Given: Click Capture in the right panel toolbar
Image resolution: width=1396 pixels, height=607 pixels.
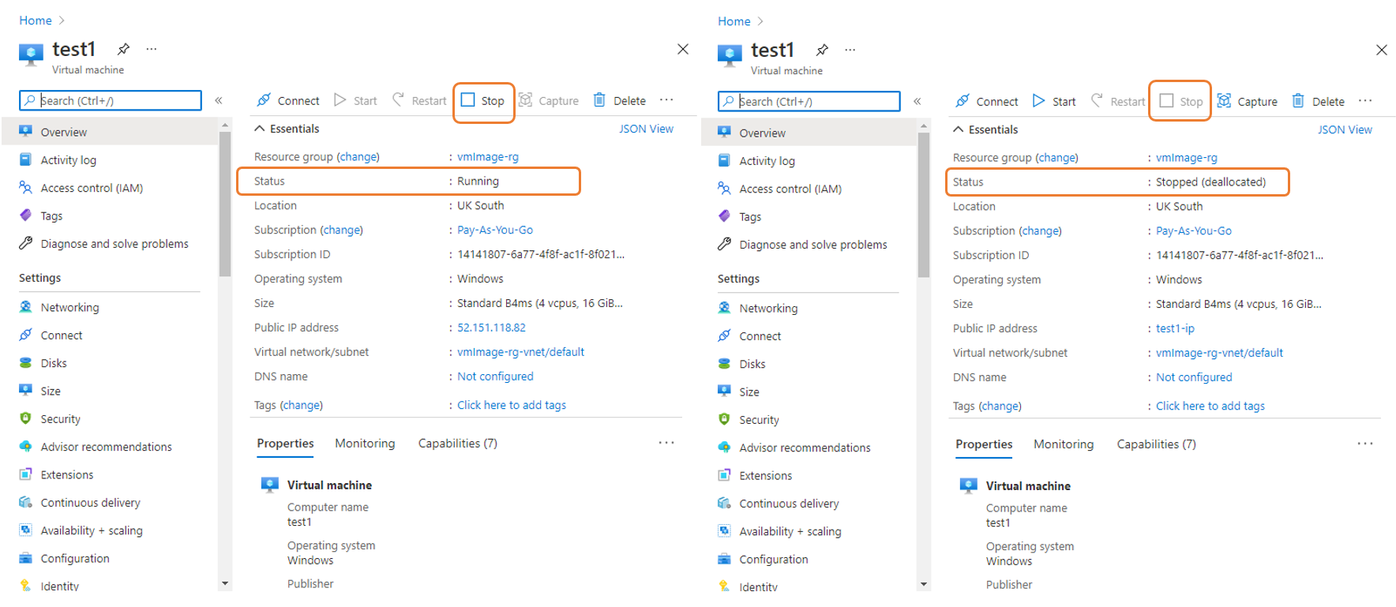Looking at the screenshot, I should pos(1247,101).
